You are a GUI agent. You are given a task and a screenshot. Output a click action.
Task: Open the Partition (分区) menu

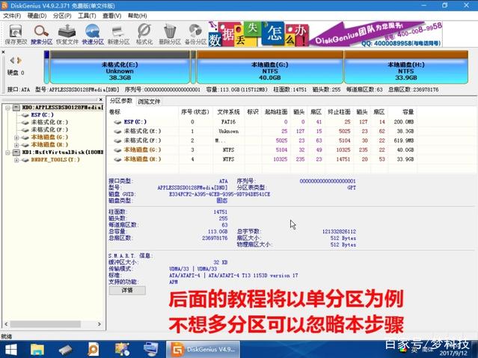coord(62,16)
